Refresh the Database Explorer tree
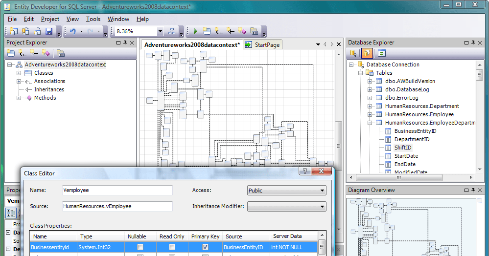The width and height of the screenshot is (489, 256). (381, 53)
